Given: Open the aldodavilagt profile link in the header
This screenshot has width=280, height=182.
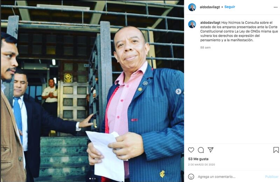Looking at the screenshot, I should point(210,7).
